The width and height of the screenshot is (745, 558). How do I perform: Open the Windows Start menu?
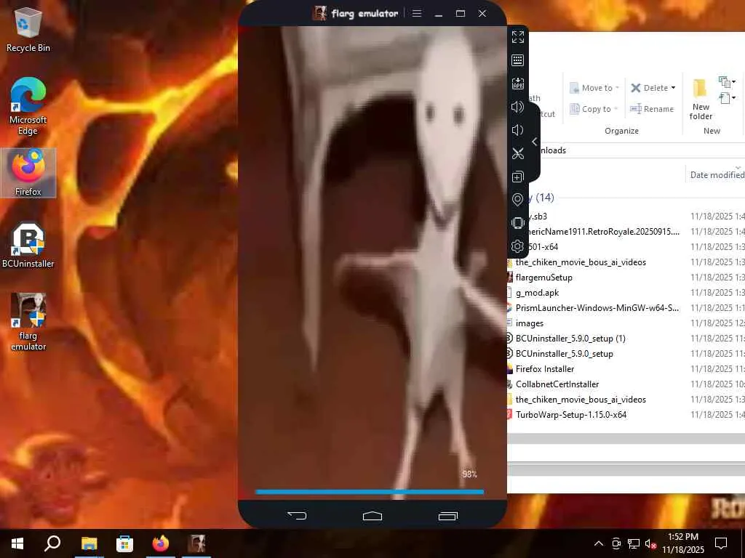[17, 543]
